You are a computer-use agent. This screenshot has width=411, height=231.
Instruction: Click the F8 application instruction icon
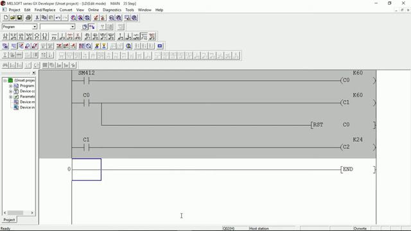[45, 37]
